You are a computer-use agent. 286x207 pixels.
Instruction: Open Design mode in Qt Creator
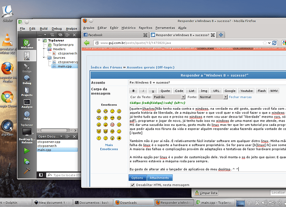coord(27,68)
